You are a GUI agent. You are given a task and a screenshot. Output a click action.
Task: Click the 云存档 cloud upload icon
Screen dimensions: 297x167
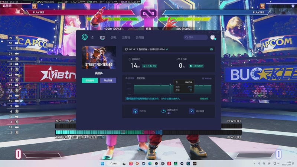(x=135, y=111)
